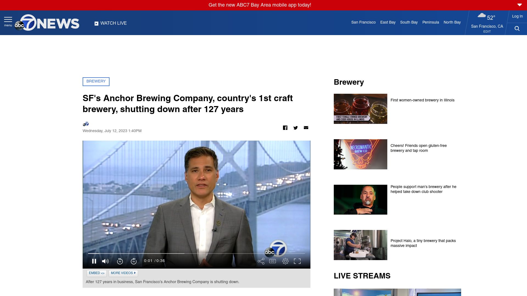Toggle closed captions on video

(273, 261)
